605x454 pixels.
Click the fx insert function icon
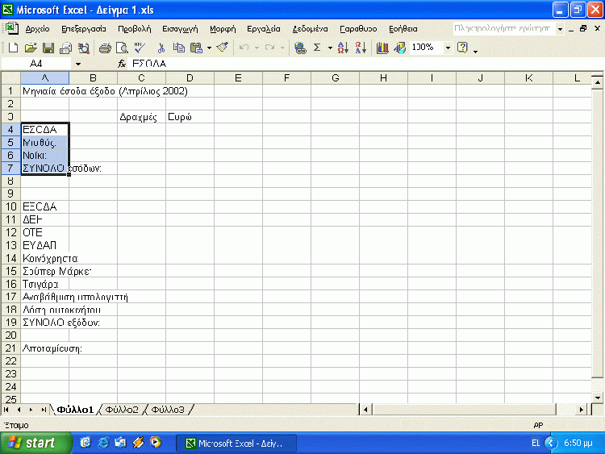coord(122,64)
